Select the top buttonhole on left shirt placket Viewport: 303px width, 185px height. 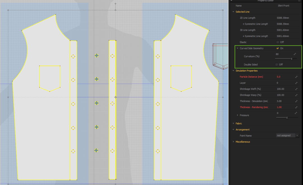(73, 56)
